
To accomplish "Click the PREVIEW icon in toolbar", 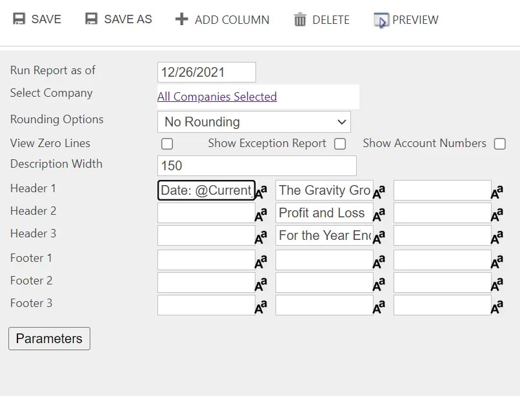I will click(x=381, y=20).
